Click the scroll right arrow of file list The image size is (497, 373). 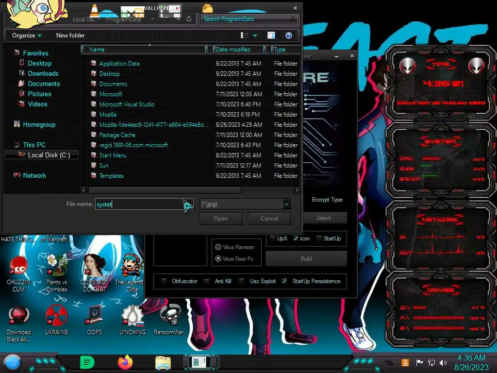(296, 190)
